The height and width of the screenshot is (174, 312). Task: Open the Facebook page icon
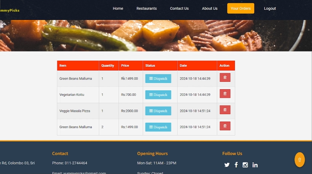236,165
